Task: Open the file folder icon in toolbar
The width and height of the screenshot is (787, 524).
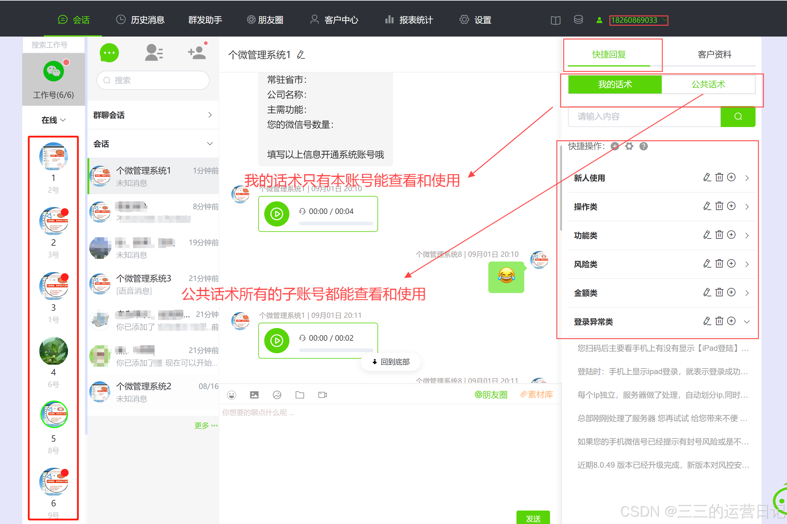Action: tap(300, 395)
